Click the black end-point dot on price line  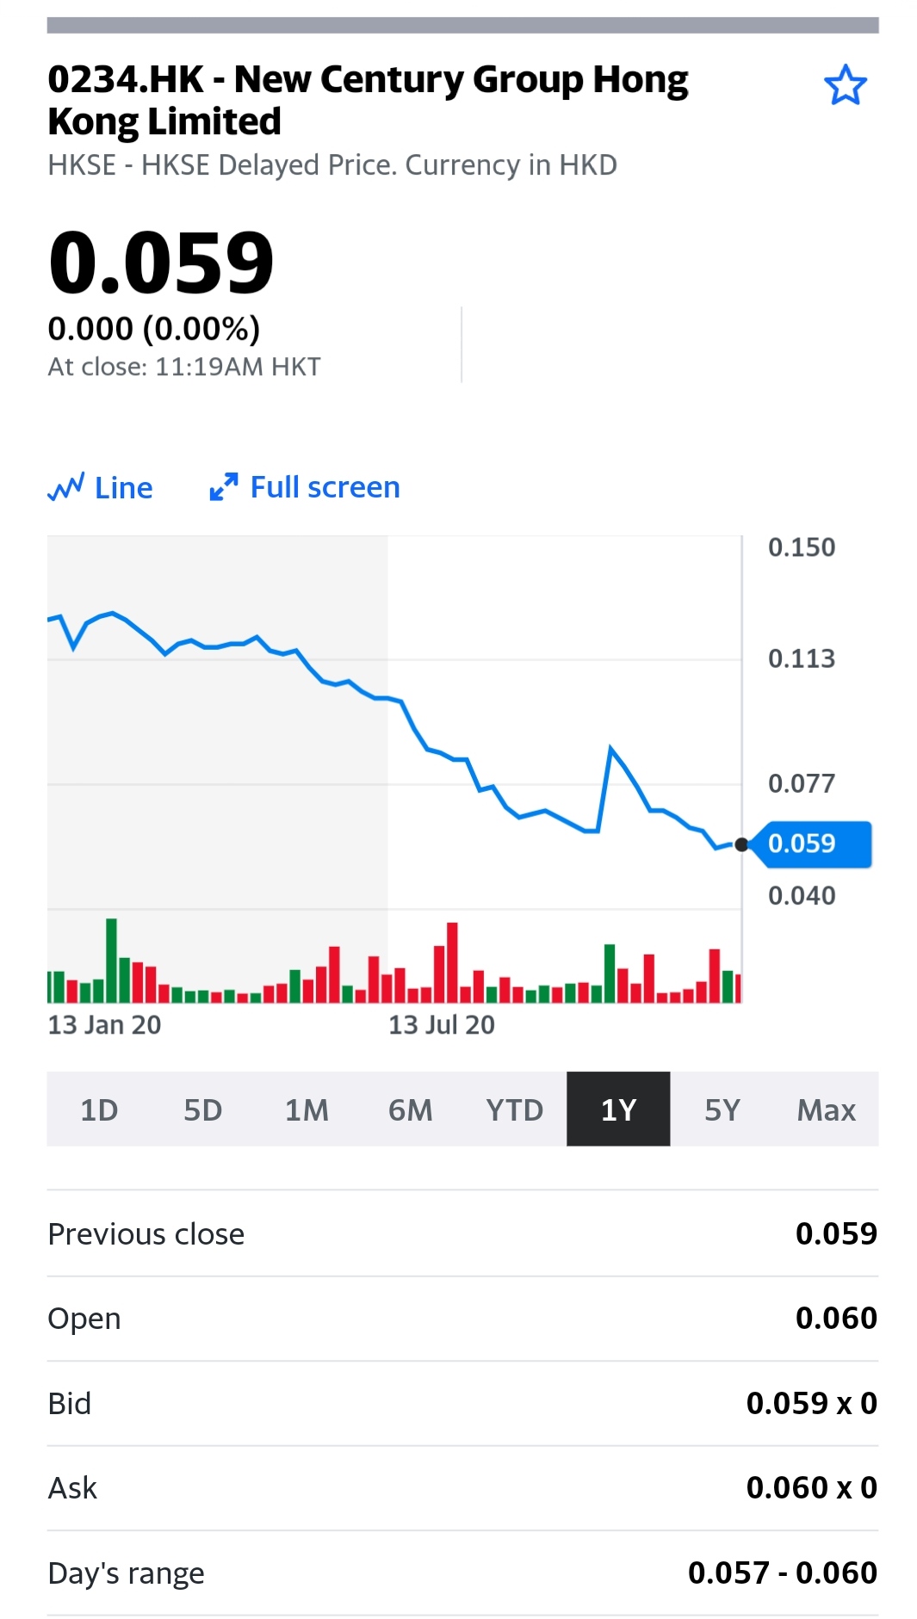click(741, 844)
